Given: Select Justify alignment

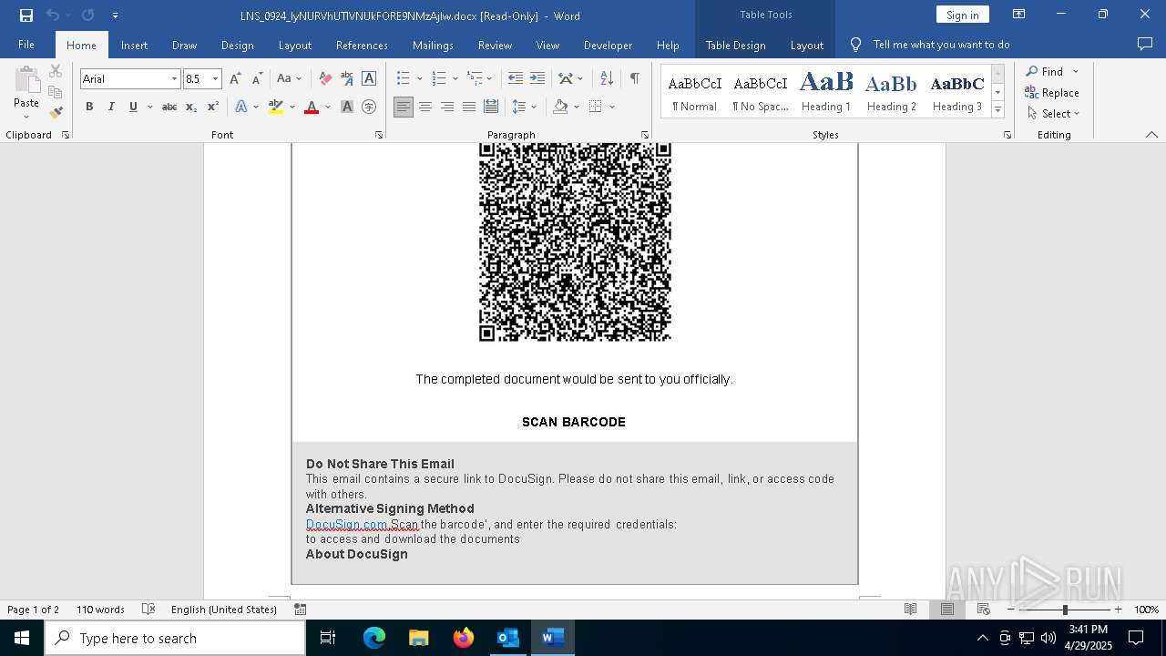Looking at the screenshot, I should click(469, 107).
